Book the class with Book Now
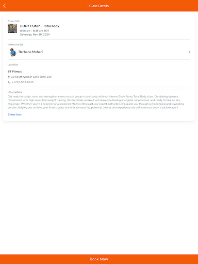198x264 pixels. (99, 259)
